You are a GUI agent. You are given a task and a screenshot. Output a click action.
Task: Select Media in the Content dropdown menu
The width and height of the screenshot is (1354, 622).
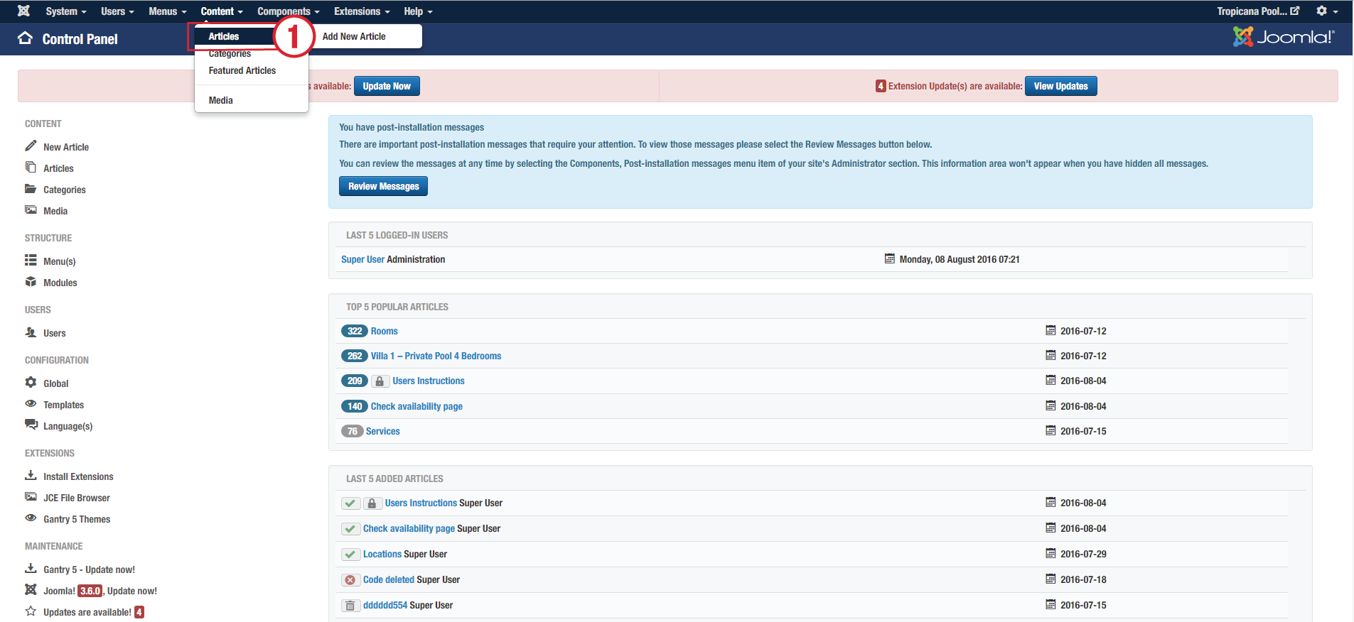tap(221, 100)
